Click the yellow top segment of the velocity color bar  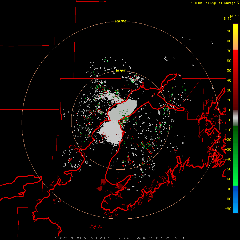coord(235,37)
